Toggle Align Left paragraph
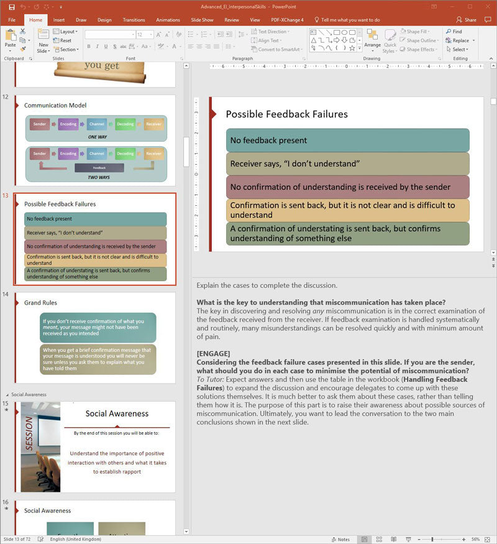The width and height of the screenshot is (497, 544). click(191, 47)
